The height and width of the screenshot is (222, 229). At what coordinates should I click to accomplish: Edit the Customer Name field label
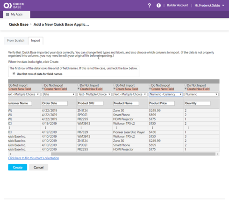click(x=20, y=104)
